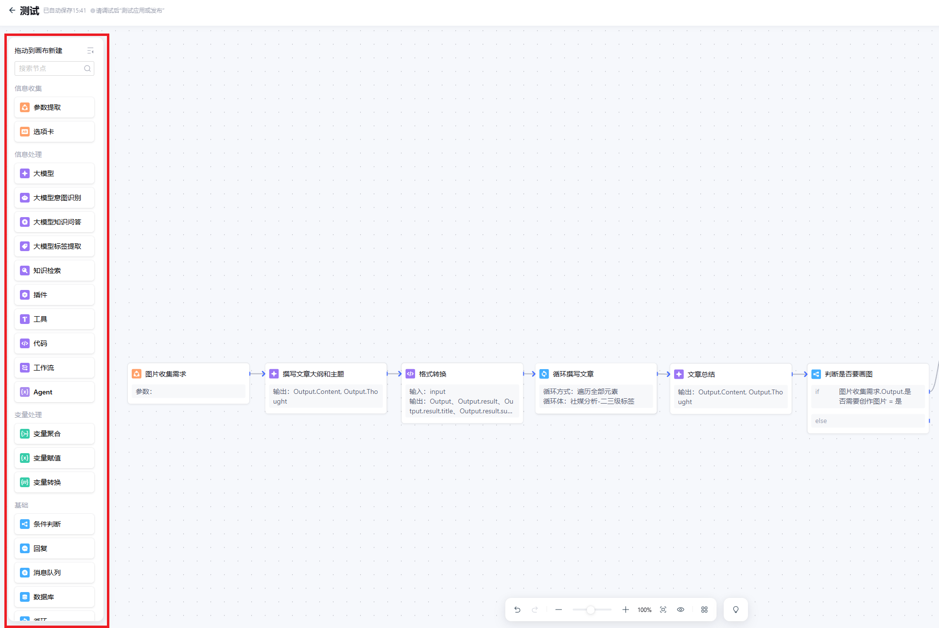
Task: Go back with the left arrow
Action: pos(12,10)
